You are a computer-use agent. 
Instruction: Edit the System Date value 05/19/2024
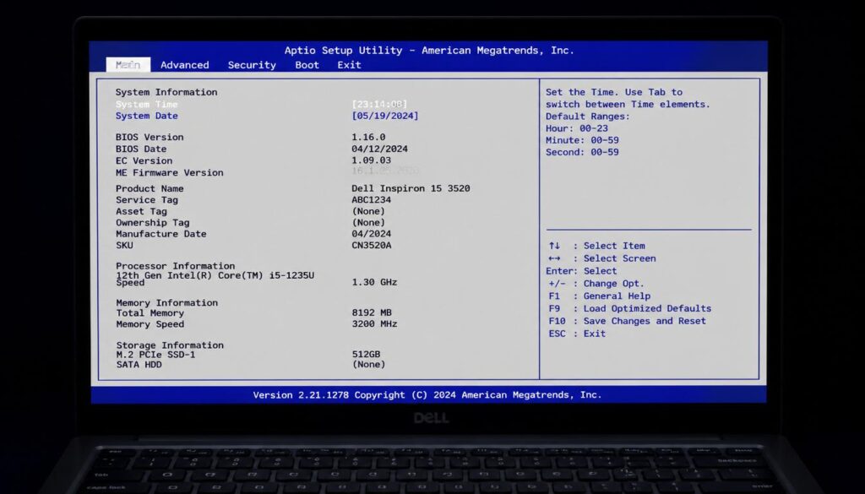385,116
